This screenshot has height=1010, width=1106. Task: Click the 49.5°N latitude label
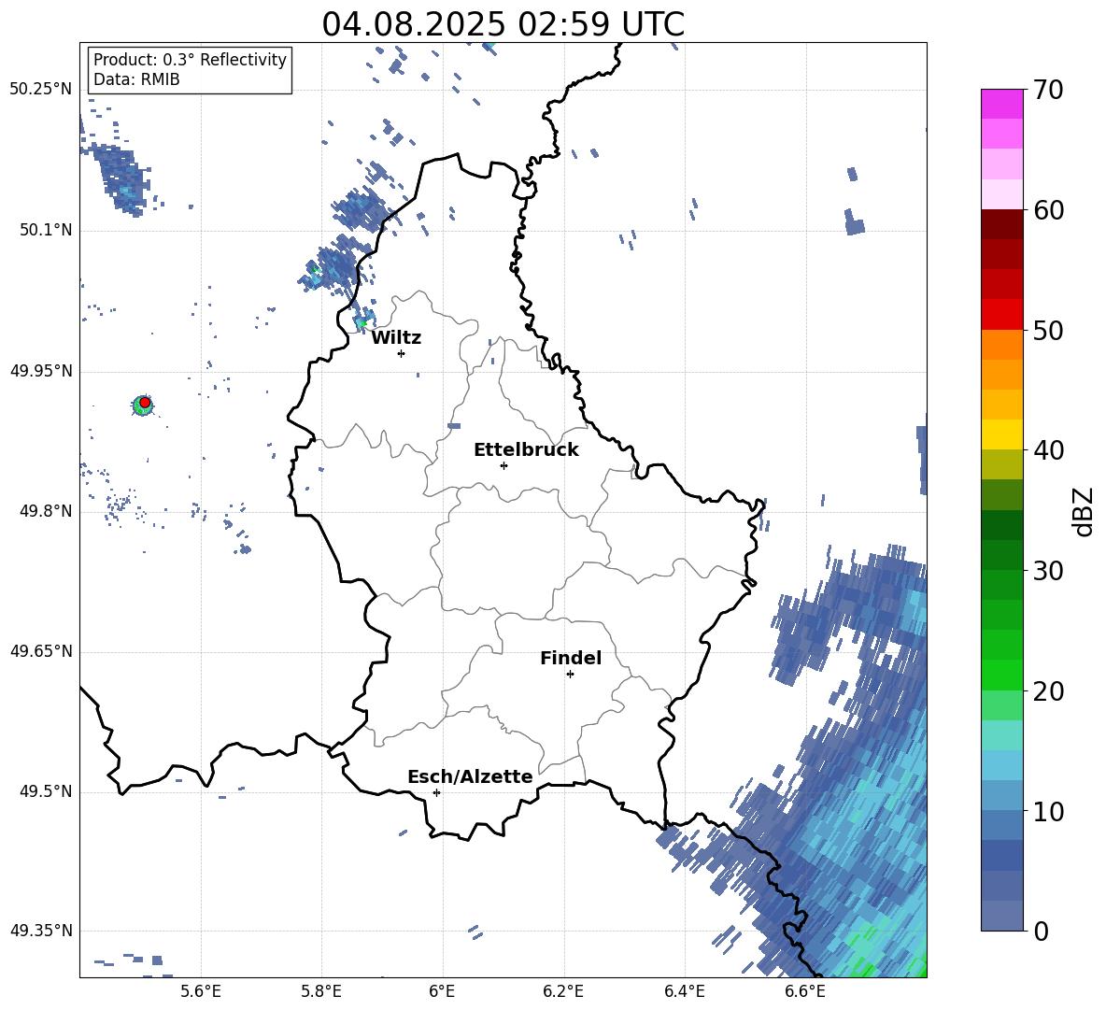pos(46,791)
